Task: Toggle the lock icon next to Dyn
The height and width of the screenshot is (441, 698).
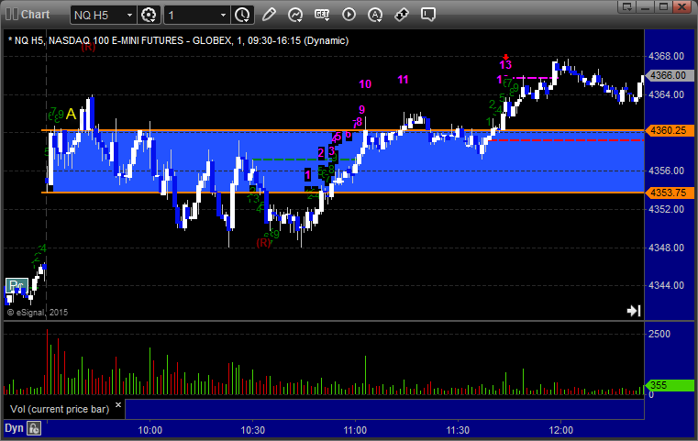Action: (x=34, y=428)
